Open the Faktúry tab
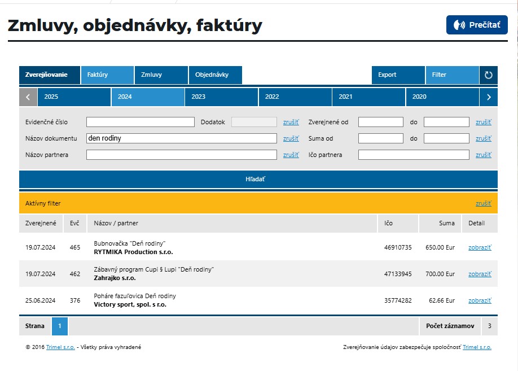The height and width of the screenshot is (371, 518). [x=107, y=75]
